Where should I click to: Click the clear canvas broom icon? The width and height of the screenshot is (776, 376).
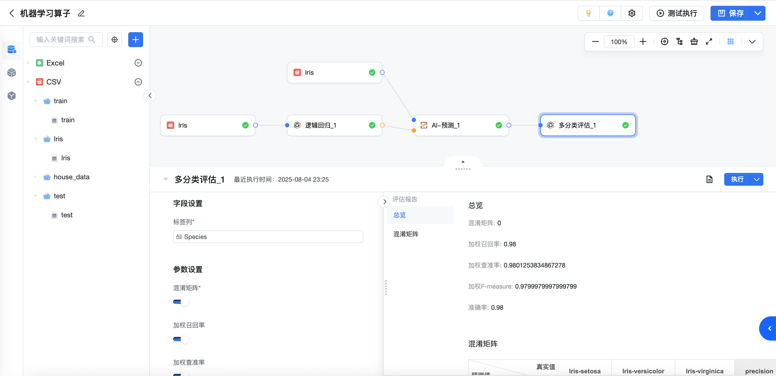[694, 41]
